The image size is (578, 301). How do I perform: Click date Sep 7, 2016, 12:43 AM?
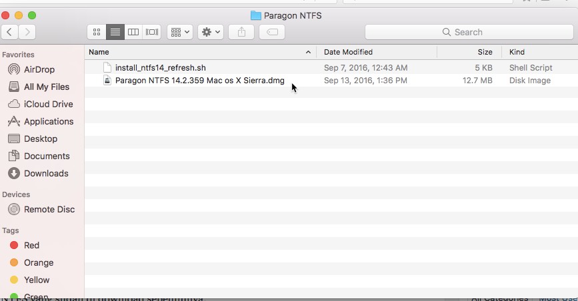tap(366, 68)
